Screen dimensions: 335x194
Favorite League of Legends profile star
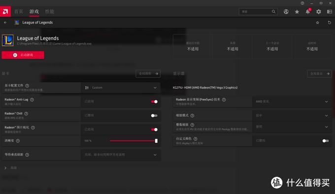(317, 23)
